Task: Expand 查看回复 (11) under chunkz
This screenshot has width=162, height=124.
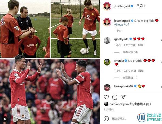Action: point(130,78)
